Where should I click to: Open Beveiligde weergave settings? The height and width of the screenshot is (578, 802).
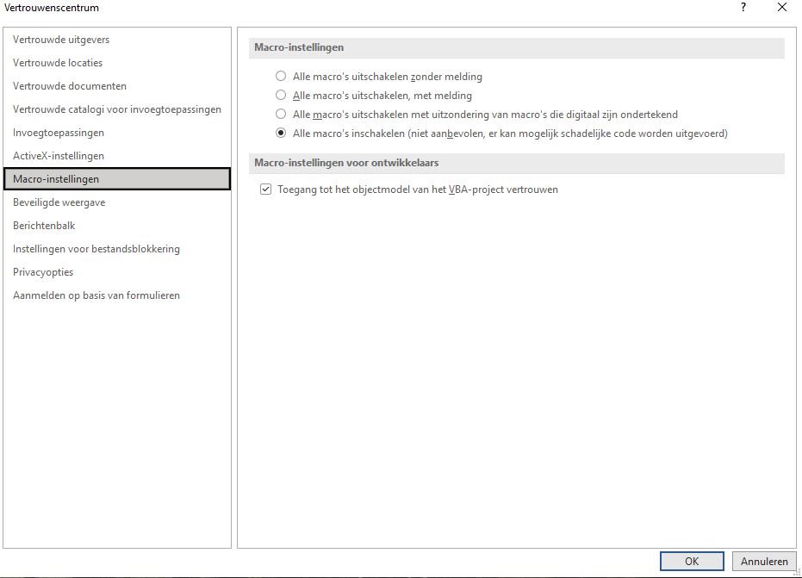(116, 202)
